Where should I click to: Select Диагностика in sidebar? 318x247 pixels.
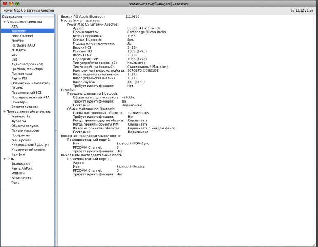pyautogui.click(x=21, y=74)
